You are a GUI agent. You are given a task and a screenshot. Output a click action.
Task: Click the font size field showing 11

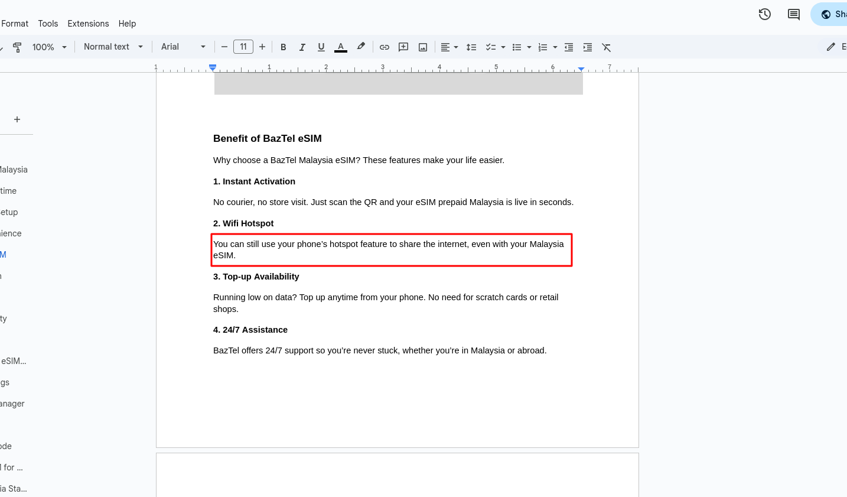coord(243,47)
